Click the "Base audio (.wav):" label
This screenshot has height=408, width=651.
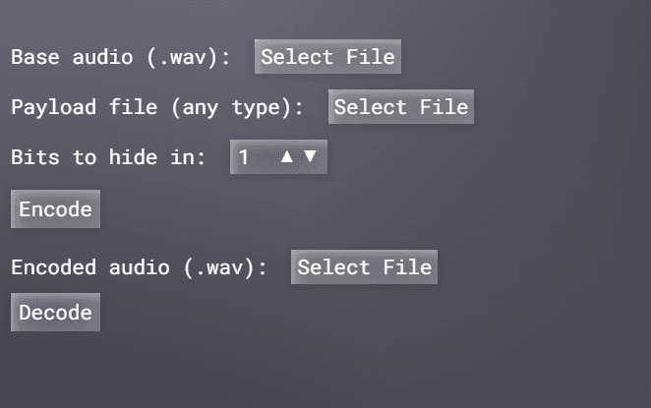point(121,57)
